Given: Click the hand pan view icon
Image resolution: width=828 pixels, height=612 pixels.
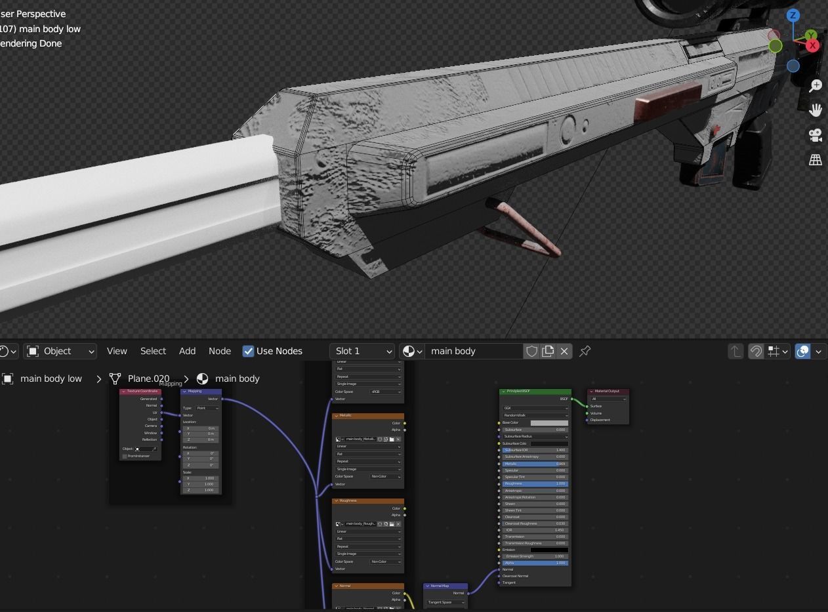Looking at the screenshot, I should coord(816,110).
